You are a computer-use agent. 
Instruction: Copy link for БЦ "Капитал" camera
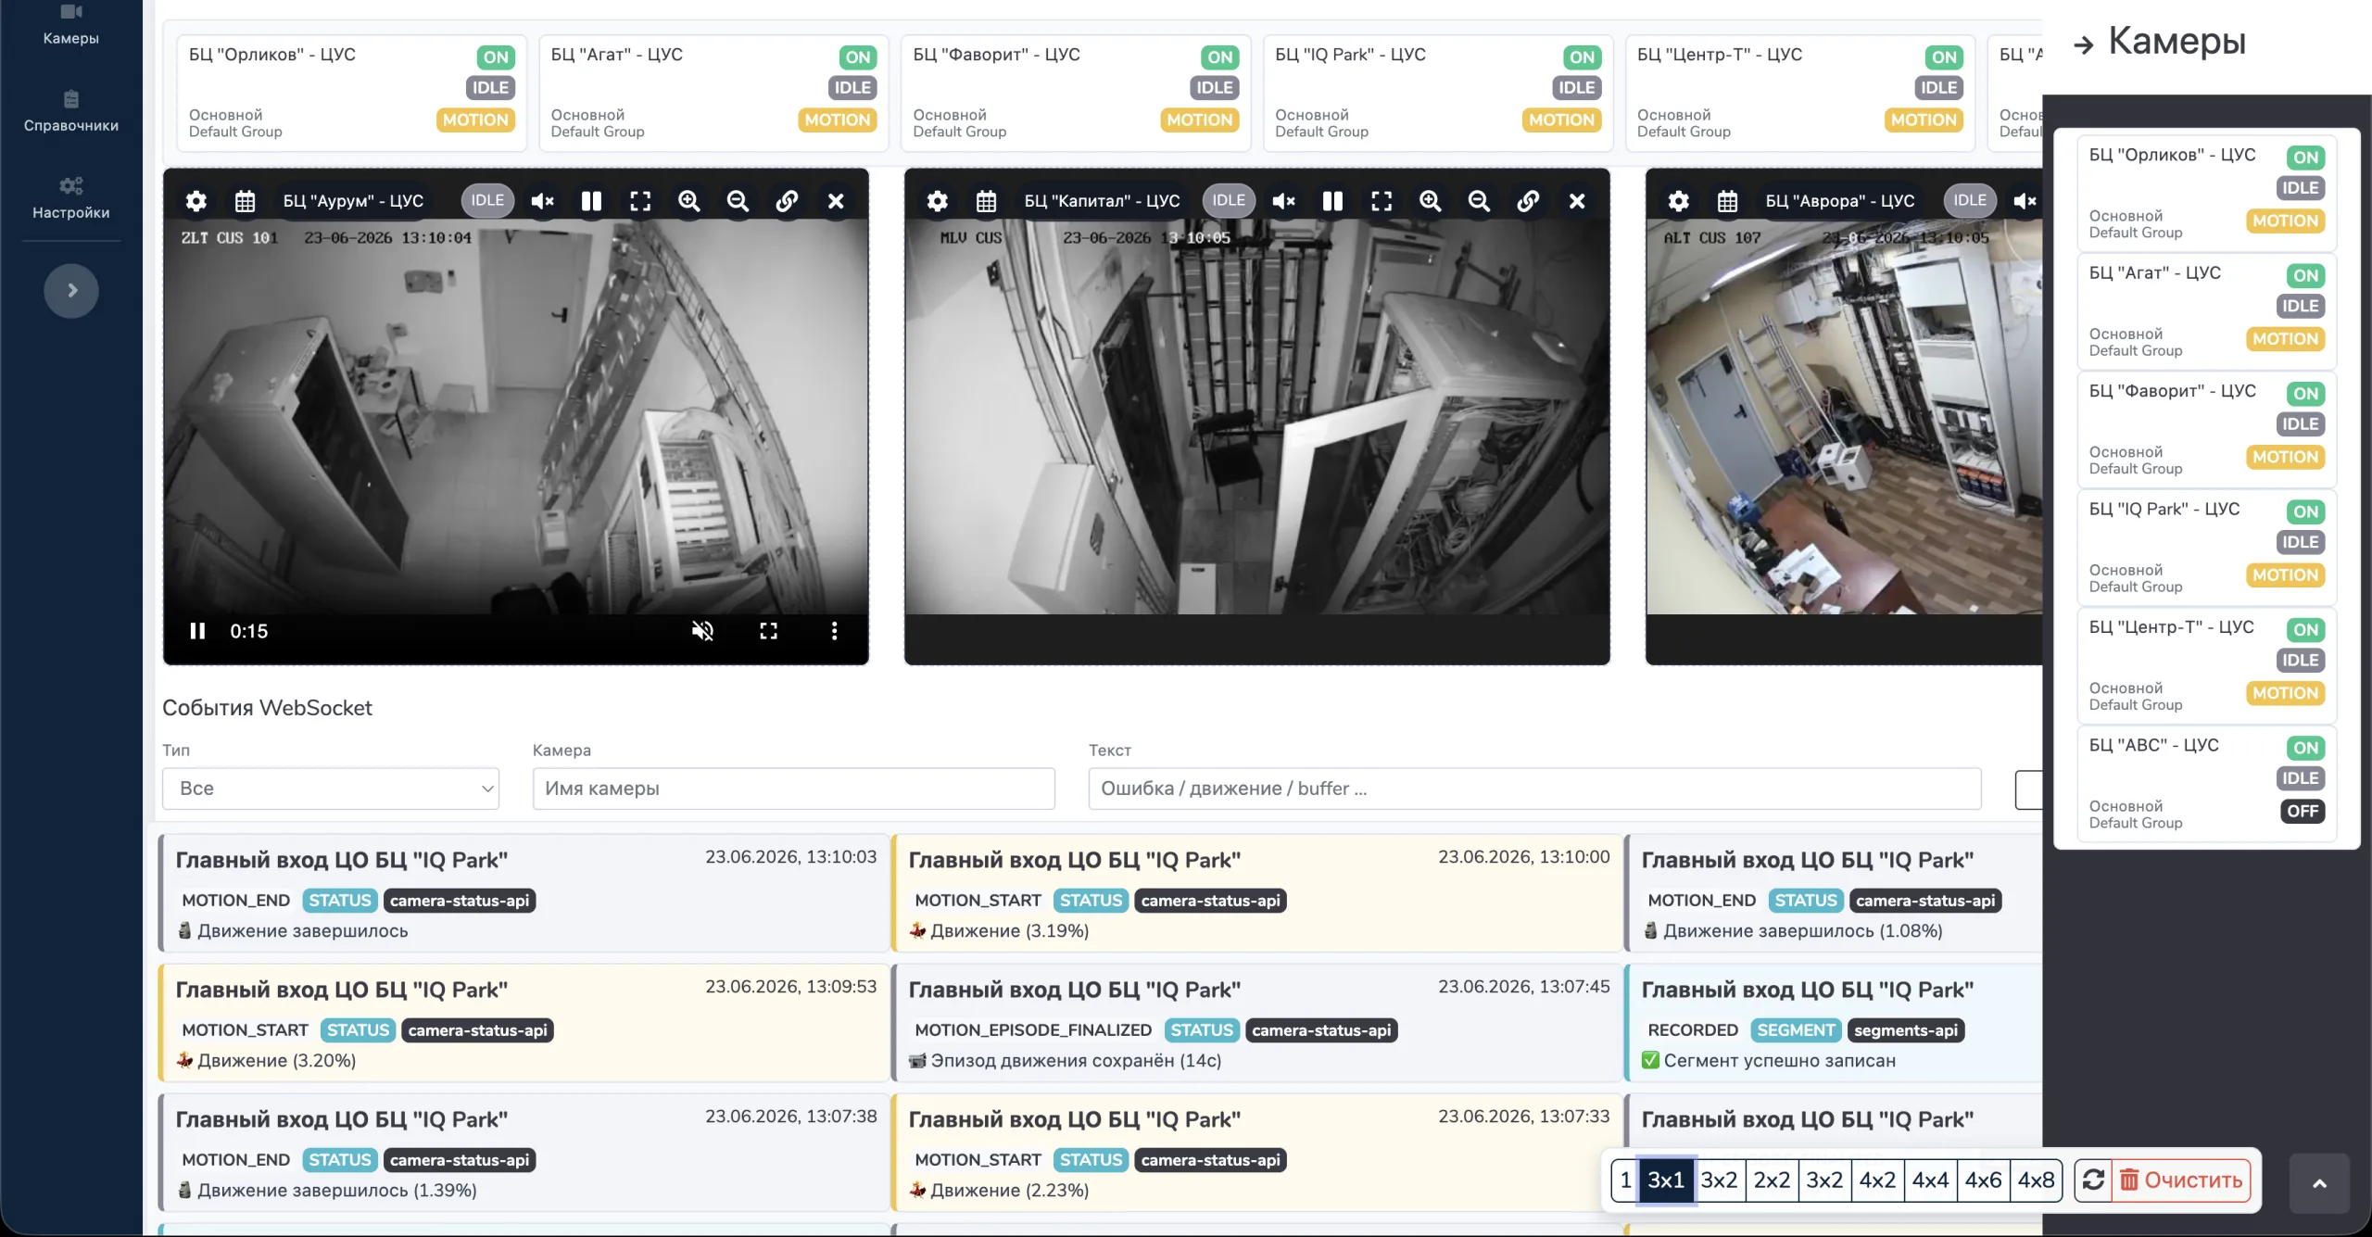pyautogui.click(x=1528, y=201)
